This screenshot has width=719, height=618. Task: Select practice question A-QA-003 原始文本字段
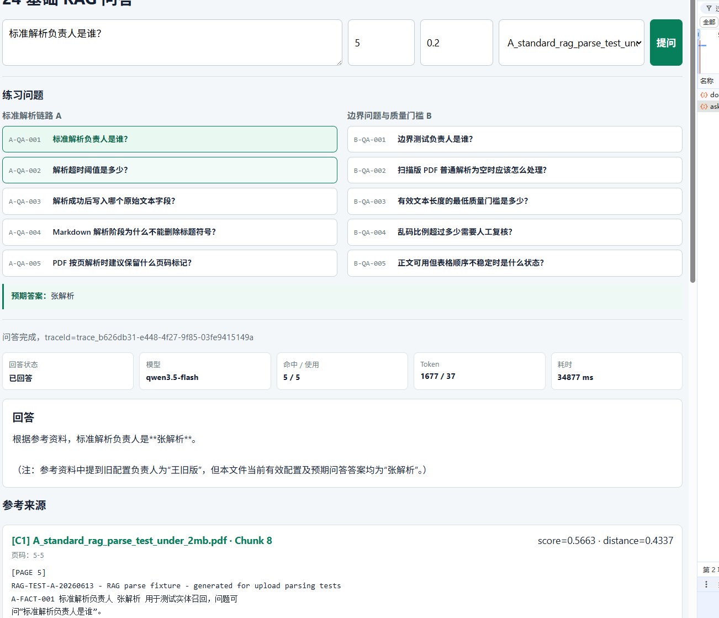(x=170, y=201)
